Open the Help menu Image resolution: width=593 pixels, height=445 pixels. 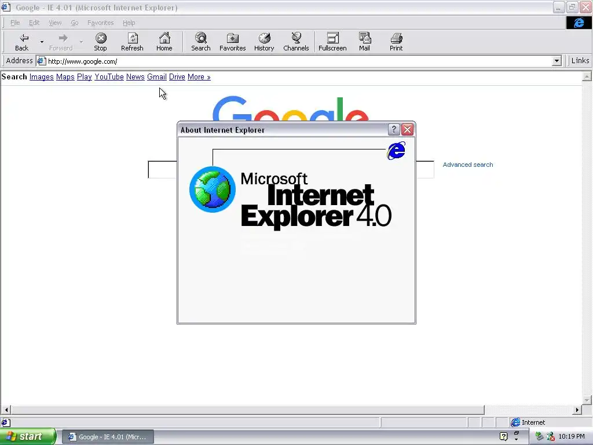click(129, 23)
